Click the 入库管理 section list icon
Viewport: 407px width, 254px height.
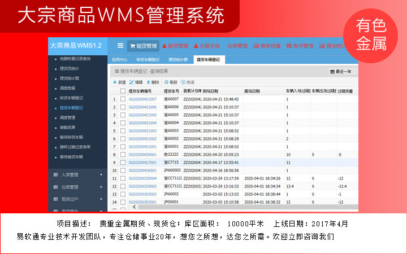(x=55, y=174)
